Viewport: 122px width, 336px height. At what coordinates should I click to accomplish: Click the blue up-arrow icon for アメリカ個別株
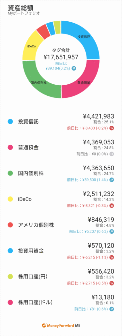(x=112, y=231)
